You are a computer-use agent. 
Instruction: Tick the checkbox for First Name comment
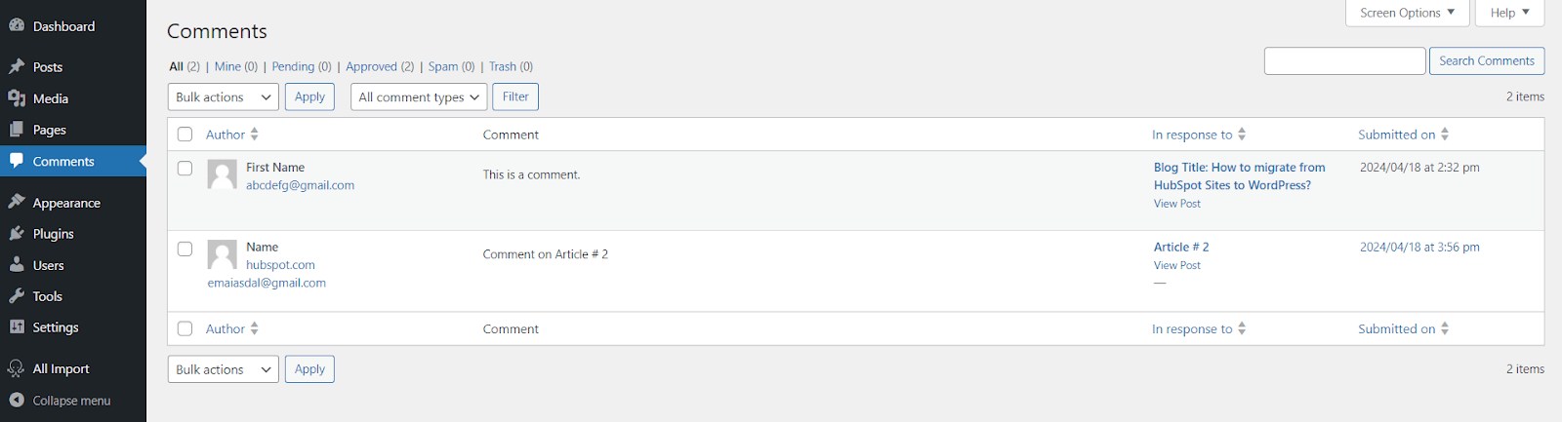point(185,168)
